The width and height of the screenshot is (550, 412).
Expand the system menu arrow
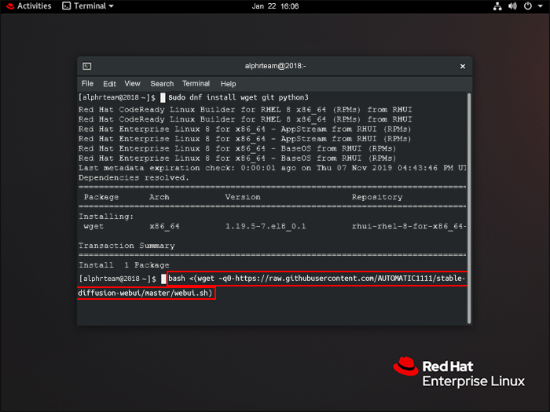(x=541, y=6)
